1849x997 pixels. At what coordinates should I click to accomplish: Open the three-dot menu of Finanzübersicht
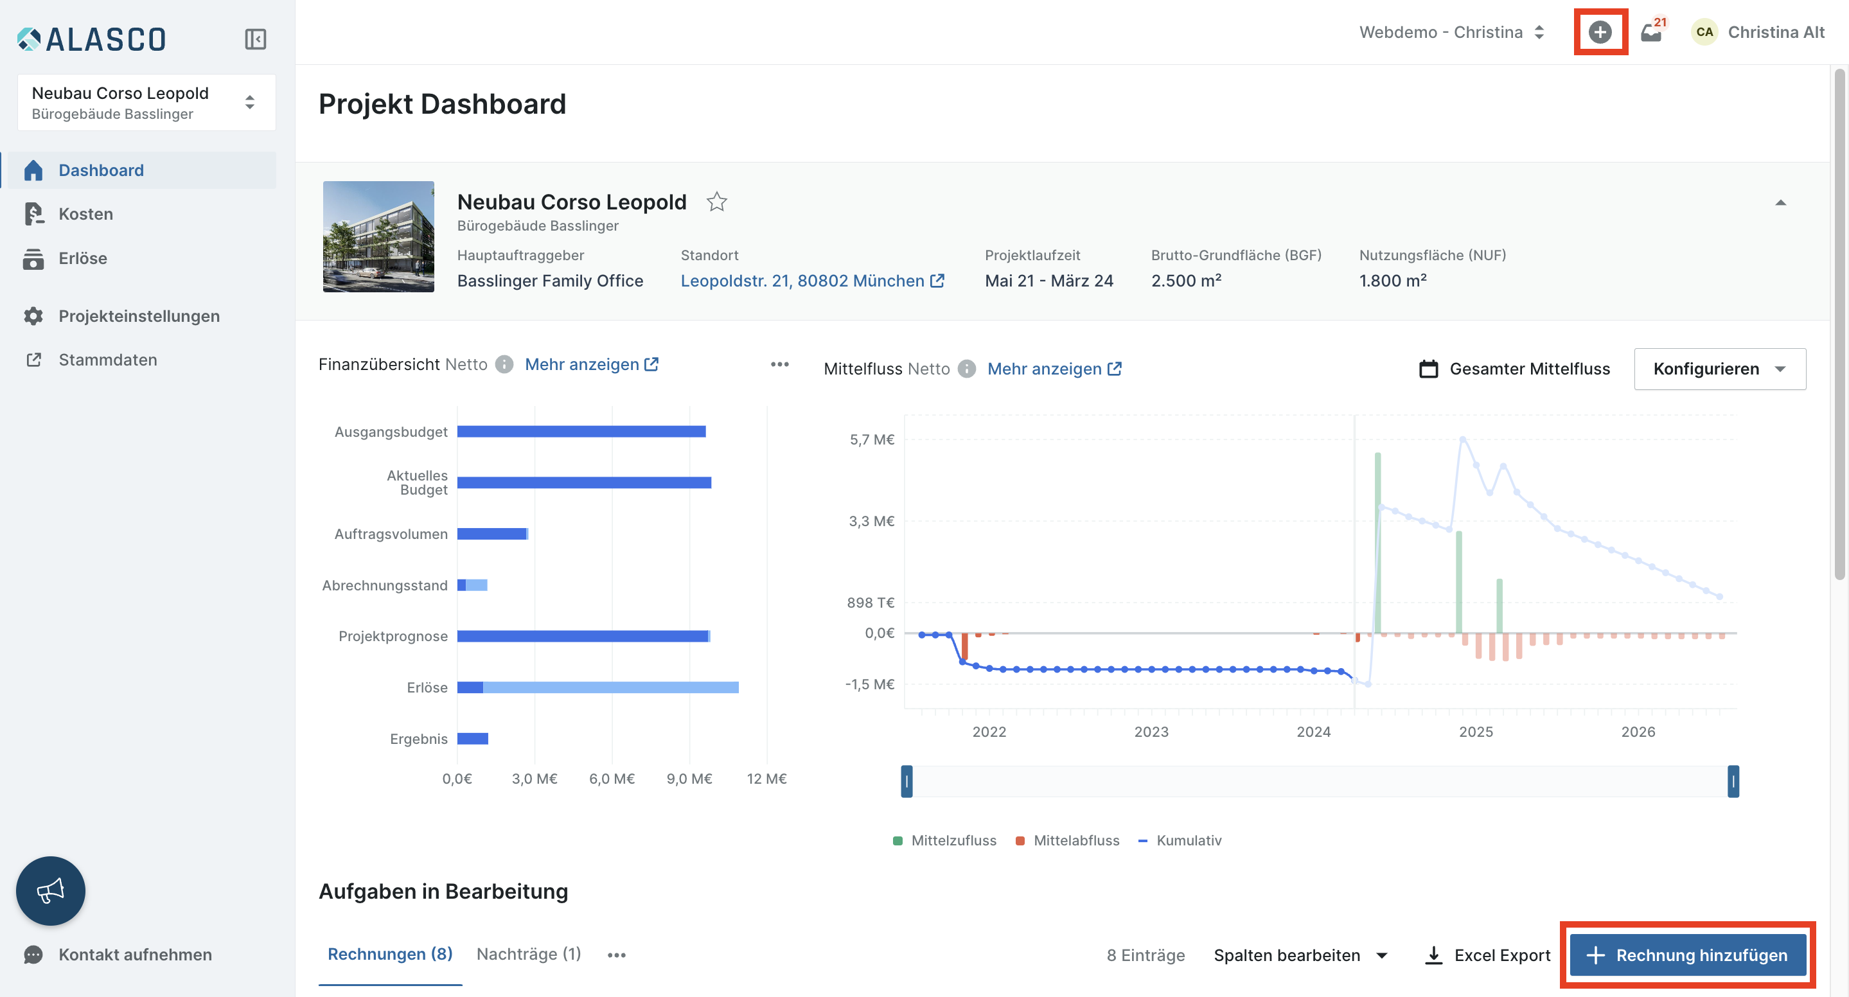pos(779,365)
